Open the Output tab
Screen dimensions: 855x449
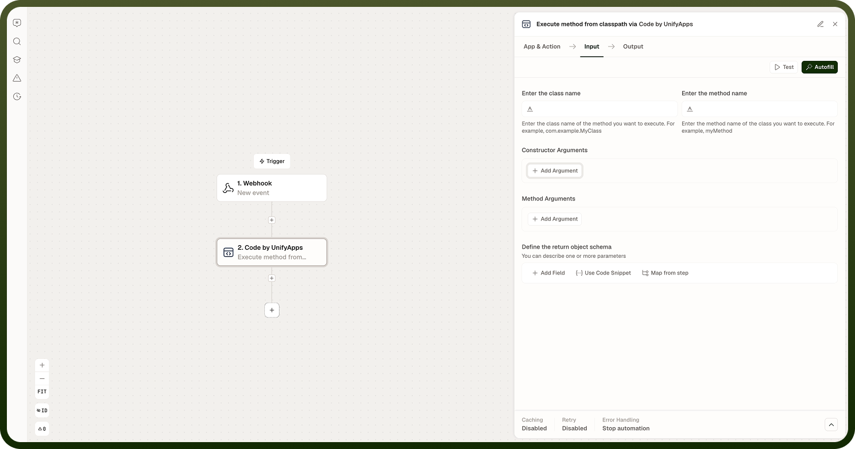[633, 47]
